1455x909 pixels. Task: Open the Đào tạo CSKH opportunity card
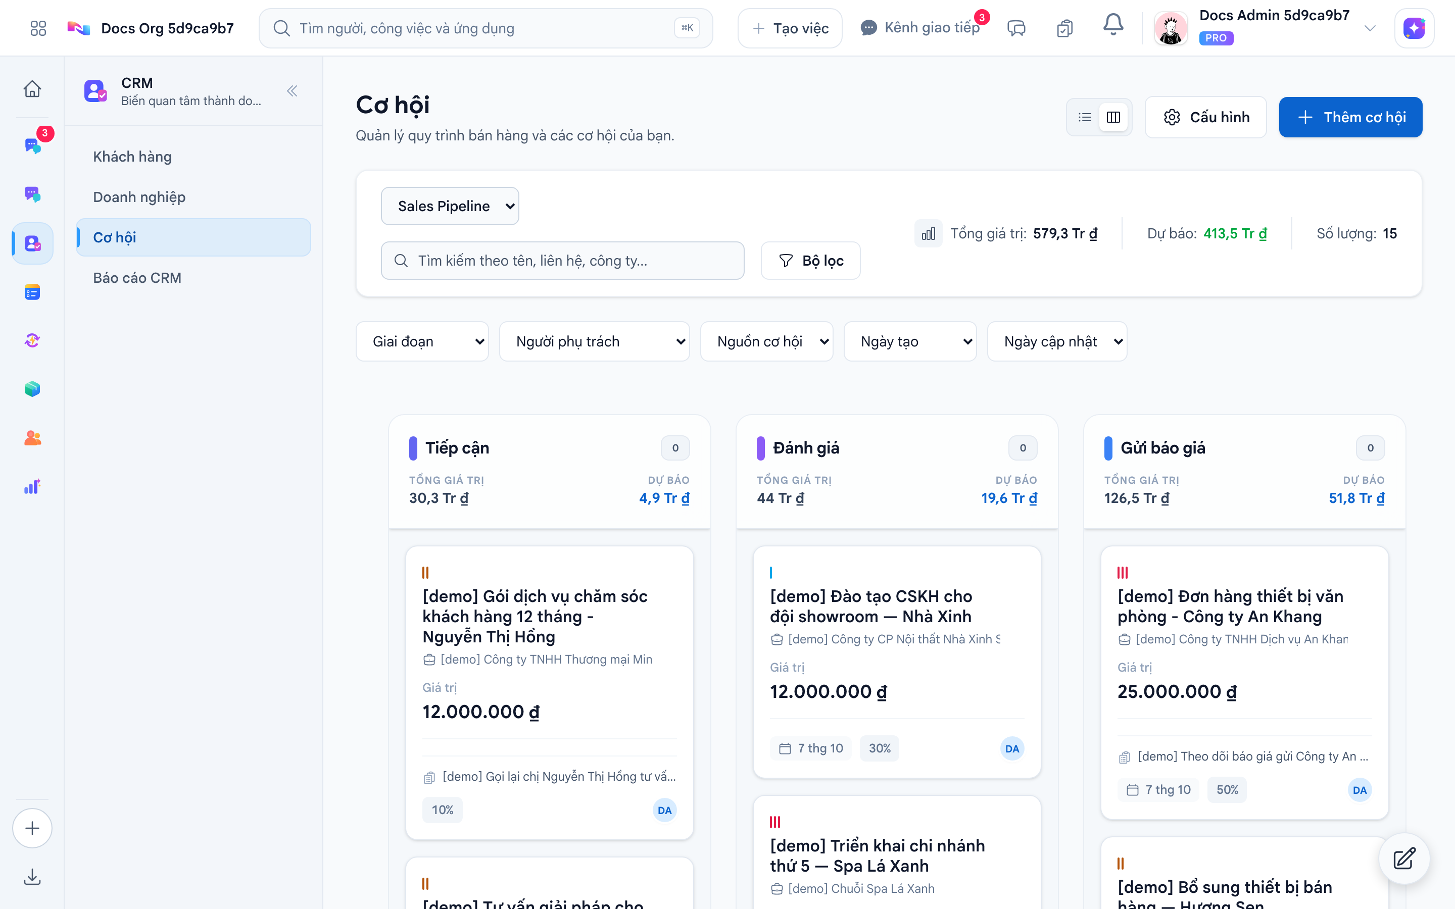(x=896, y=662)
